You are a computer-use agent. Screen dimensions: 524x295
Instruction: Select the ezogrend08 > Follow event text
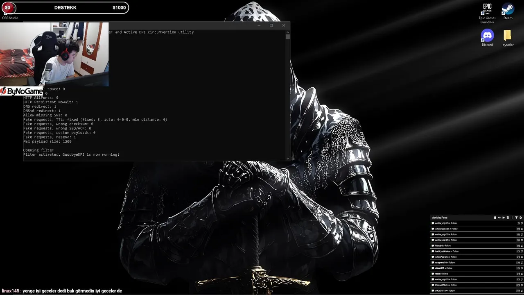tap(445, 263)
